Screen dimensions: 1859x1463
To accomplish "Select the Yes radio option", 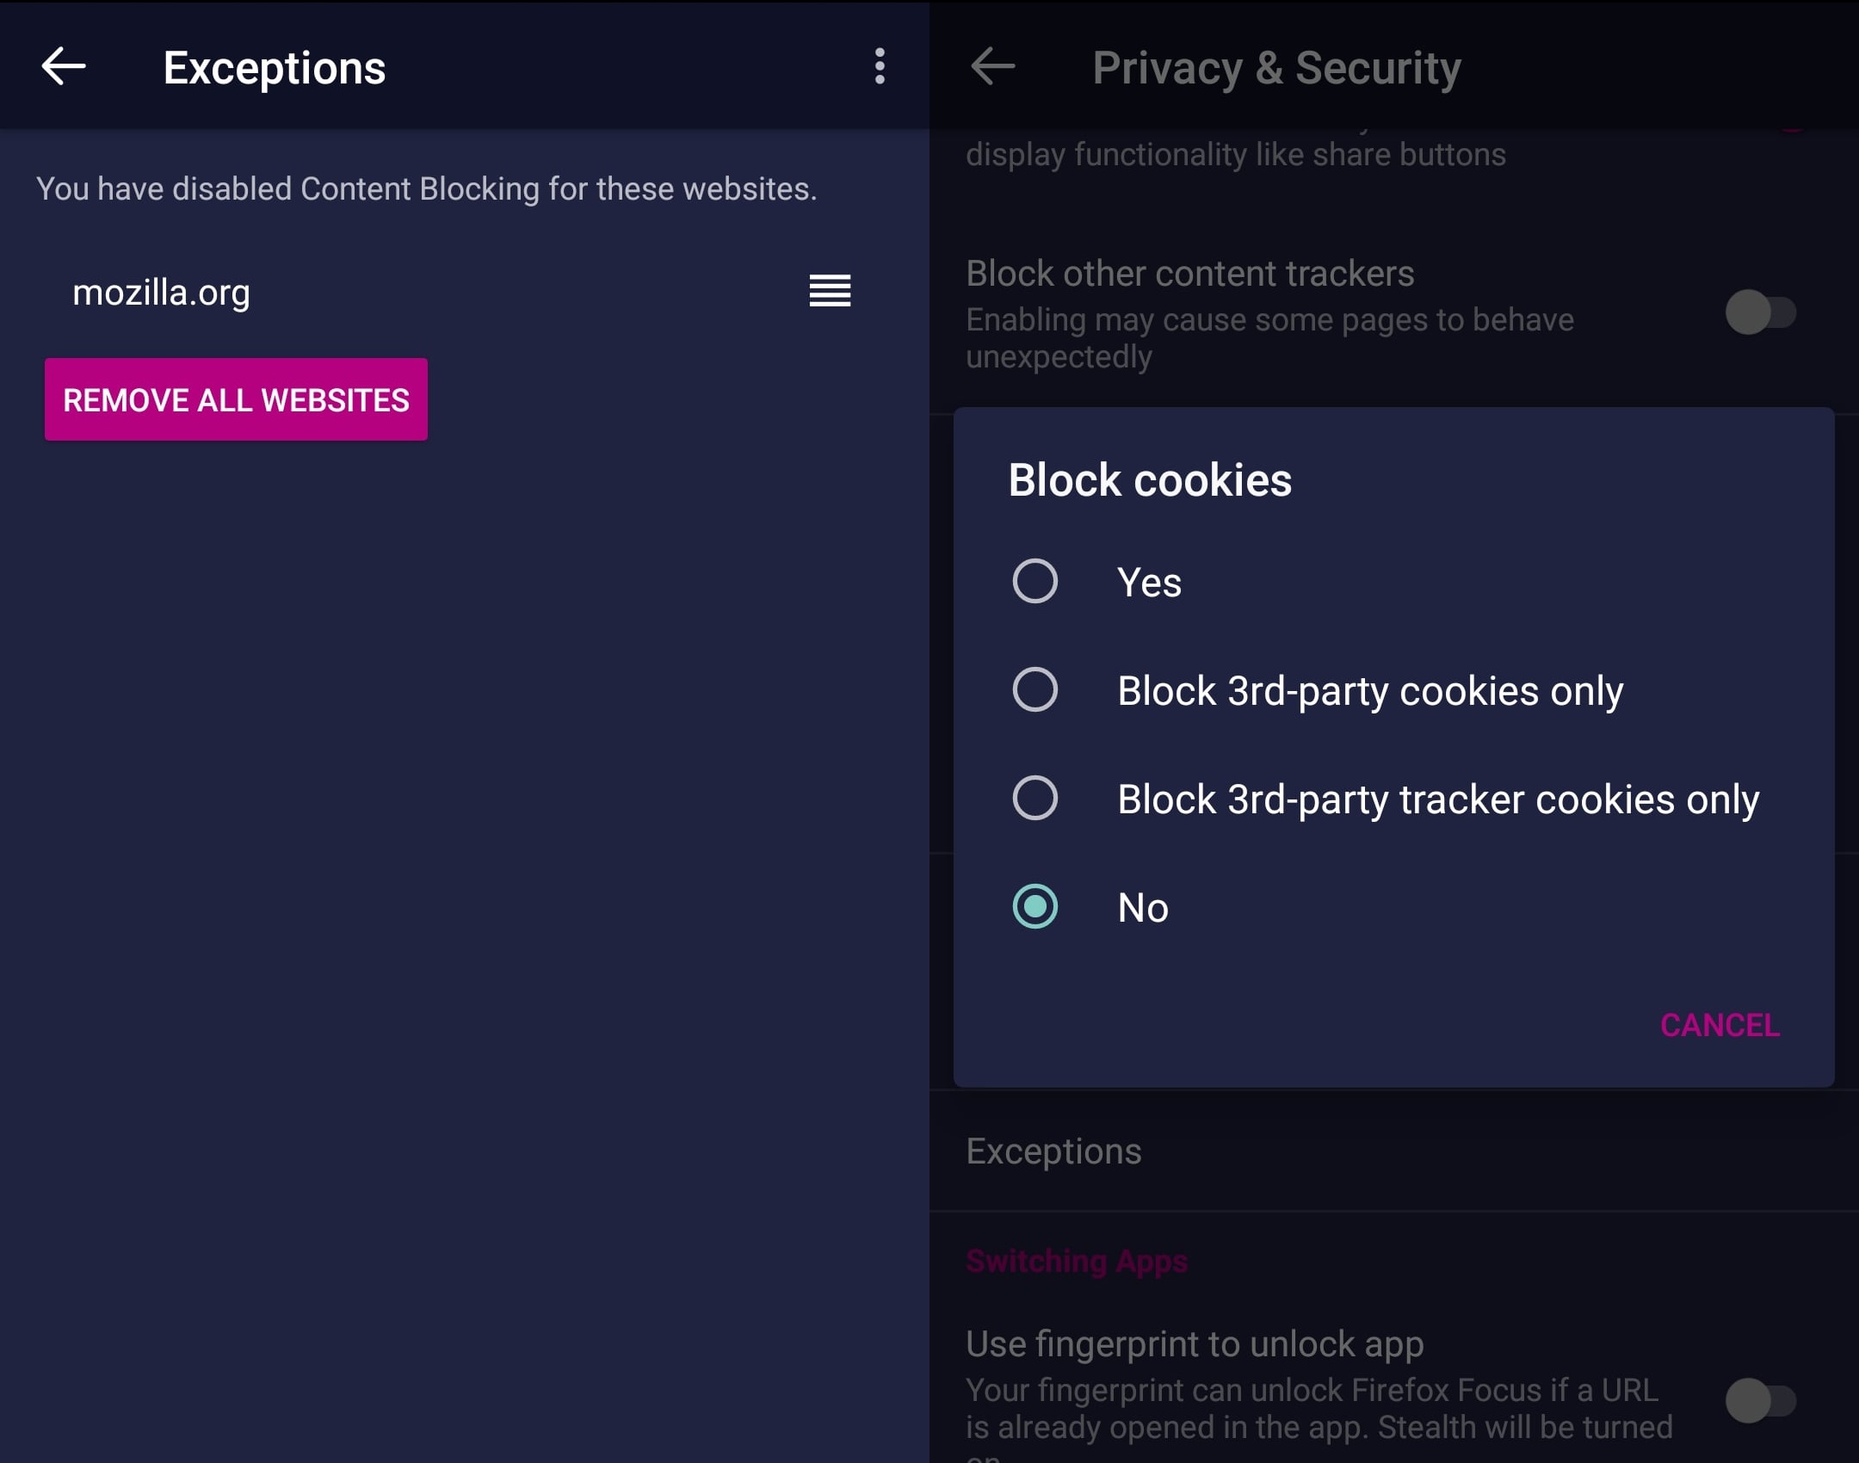I will (x=1035, y=582).
